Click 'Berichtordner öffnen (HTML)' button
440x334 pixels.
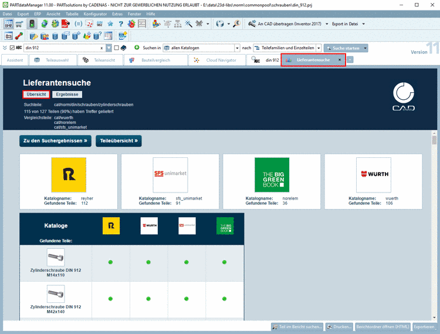pos(383,327)
